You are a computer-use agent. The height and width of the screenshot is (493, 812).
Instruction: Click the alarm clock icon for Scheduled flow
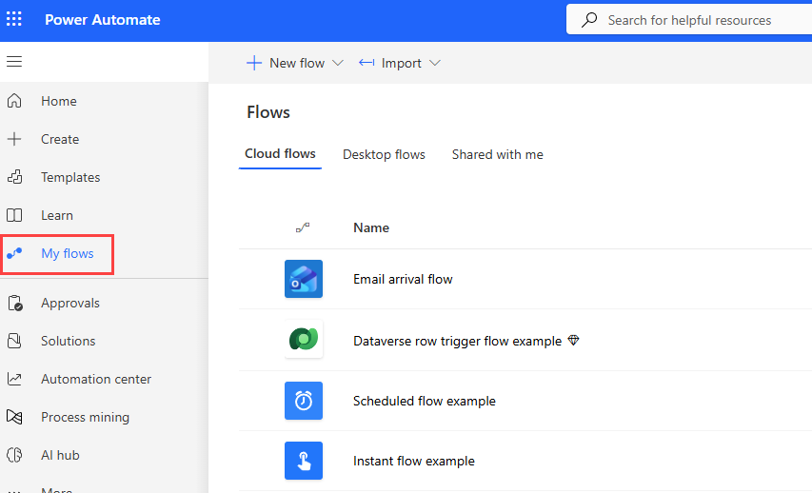304,401
